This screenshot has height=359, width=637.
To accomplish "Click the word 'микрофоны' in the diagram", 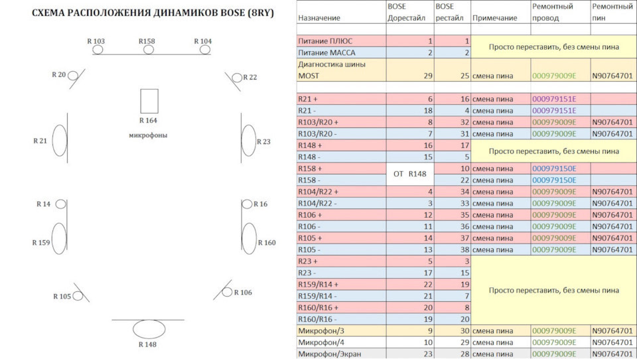I will point(148,135).
